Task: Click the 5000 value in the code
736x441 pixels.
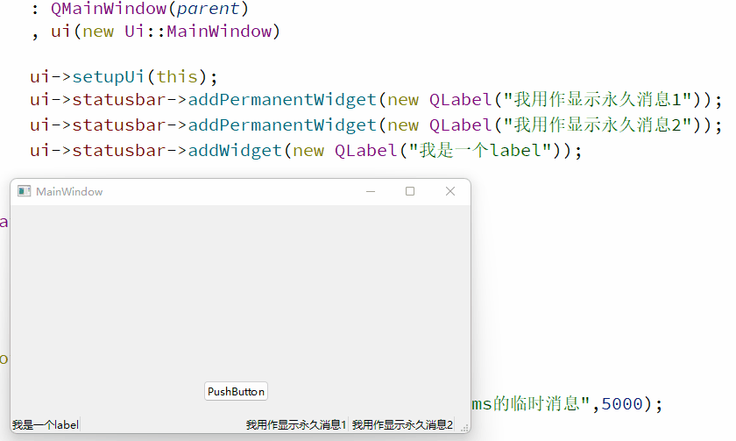Action: click(622, 404)
